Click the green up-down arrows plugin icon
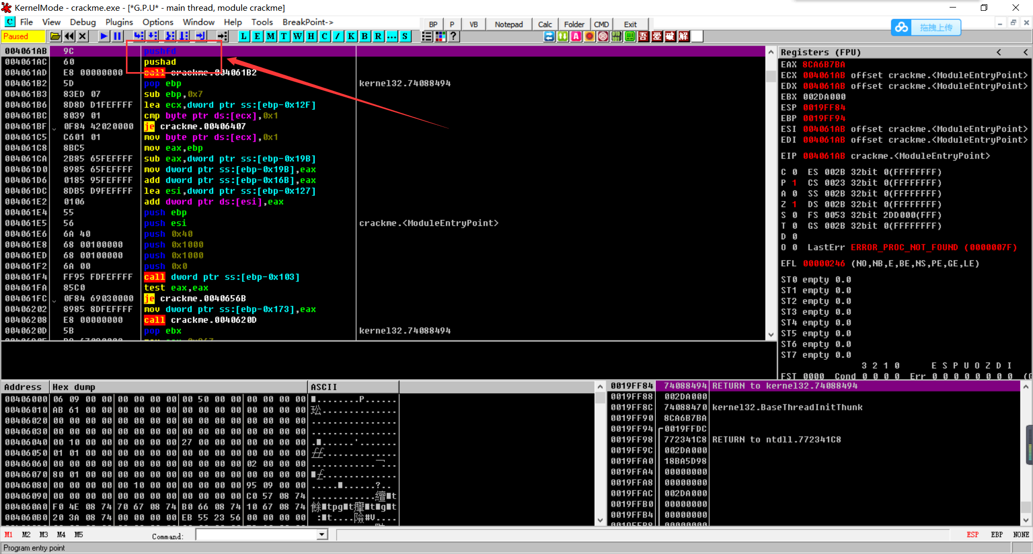1033x554 pixels. [x=563, y=36]
